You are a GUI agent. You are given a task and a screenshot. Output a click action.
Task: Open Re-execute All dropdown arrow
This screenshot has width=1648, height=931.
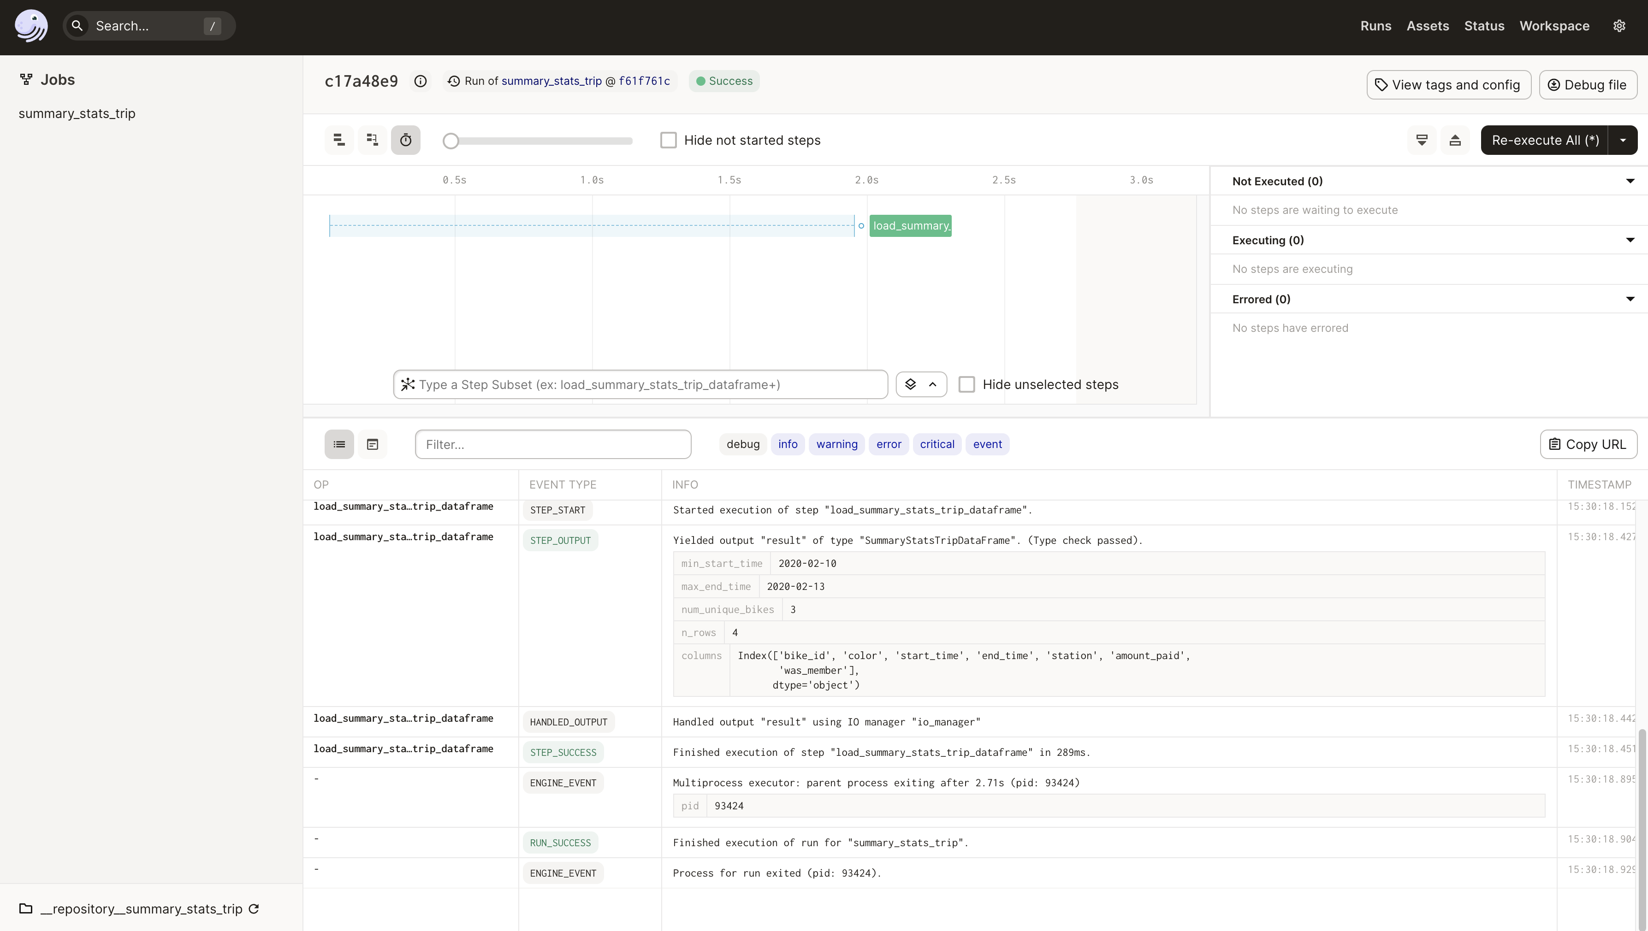[1623, 140]
